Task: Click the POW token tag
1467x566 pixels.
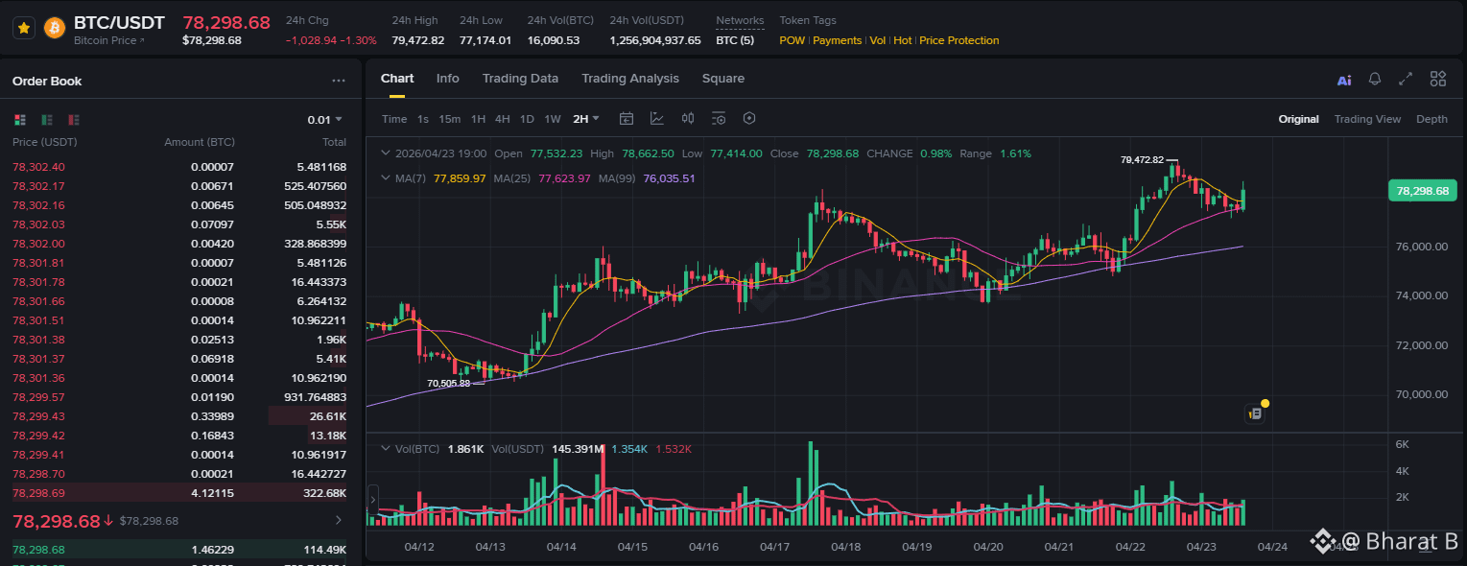Action: 793,40
